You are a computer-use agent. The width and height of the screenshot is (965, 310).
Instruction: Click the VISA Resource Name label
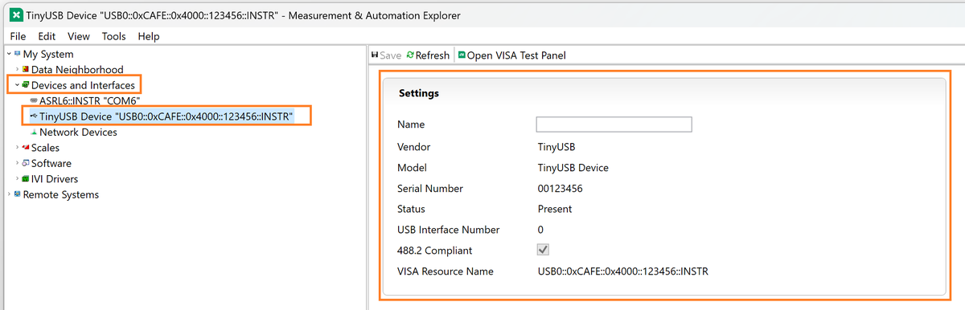pyautogui.click(x=446, y=271)
